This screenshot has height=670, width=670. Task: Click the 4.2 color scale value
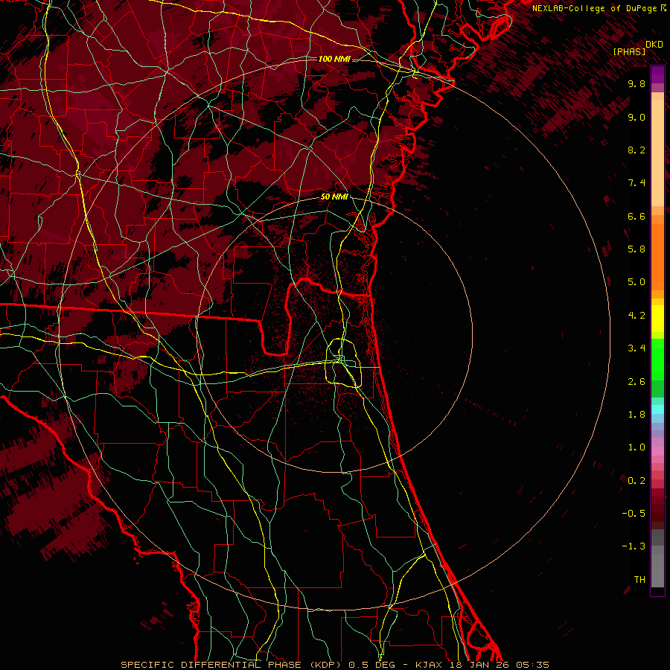pos(636,316)
